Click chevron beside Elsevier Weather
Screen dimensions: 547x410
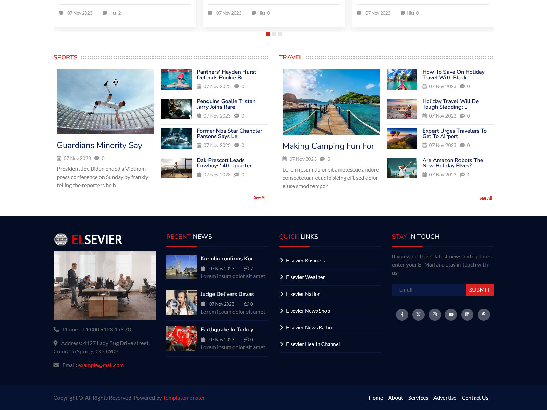coord(282,277)
